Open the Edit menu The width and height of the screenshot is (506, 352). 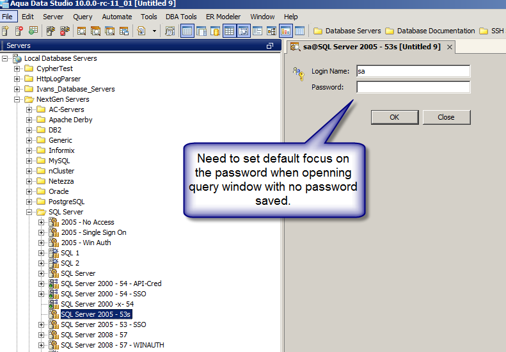[28, 17]
